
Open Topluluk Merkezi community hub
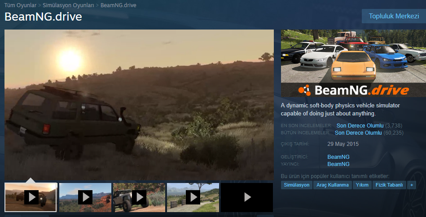click(394, 16)
